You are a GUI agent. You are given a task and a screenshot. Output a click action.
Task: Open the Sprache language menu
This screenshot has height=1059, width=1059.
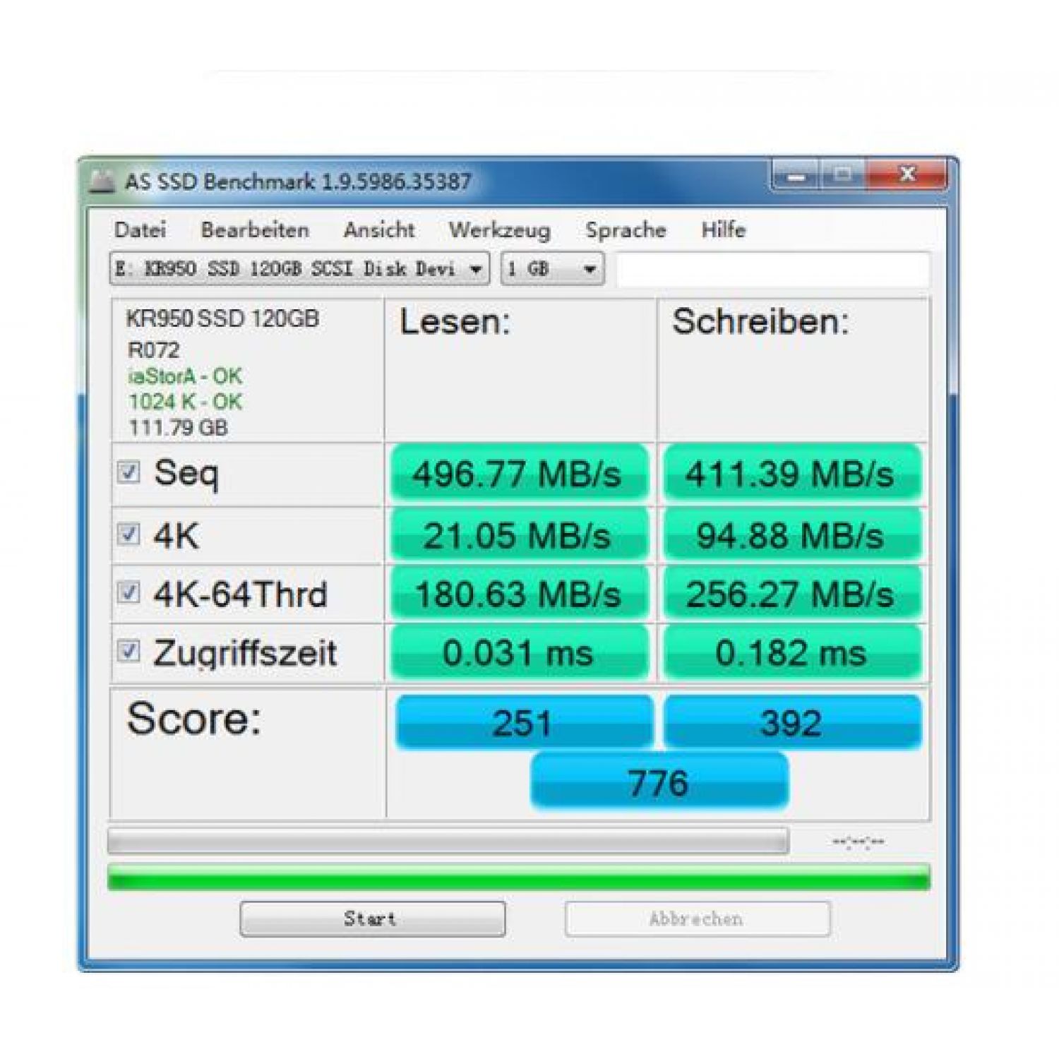point(626,230)
